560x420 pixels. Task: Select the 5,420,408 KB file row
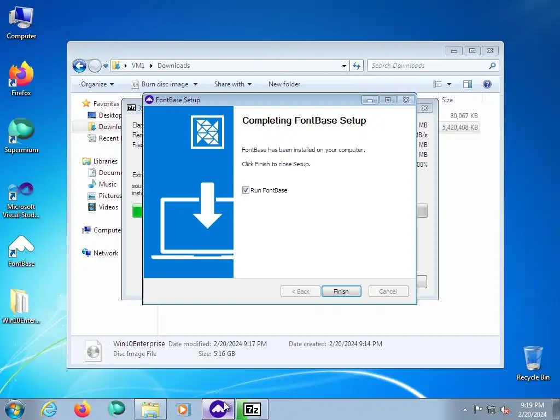point(459,127)
